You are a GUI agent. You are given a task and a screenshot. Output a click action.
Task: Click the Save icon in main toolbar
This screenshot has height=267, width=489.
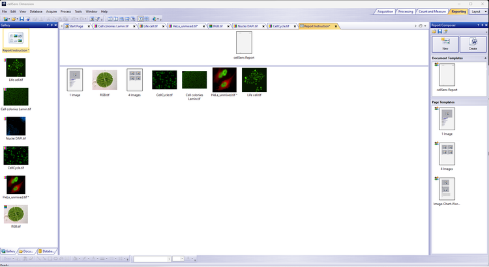(22, 19)
